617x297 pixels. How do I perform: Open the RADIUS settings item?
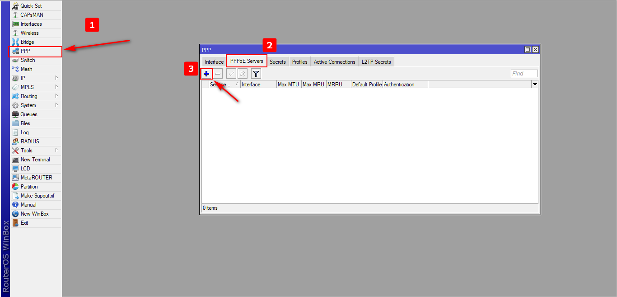click(30, 141)
